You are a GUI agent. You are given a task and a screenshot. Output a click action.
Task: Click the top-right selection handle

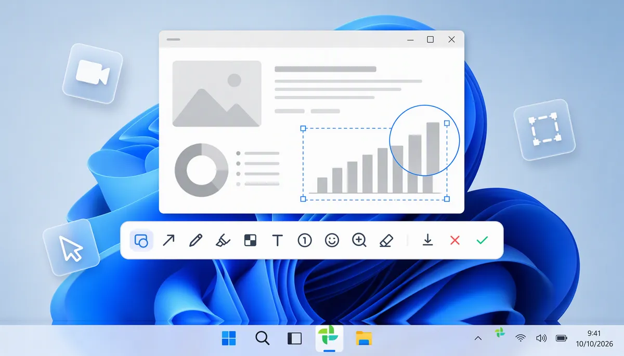[447, 123]
